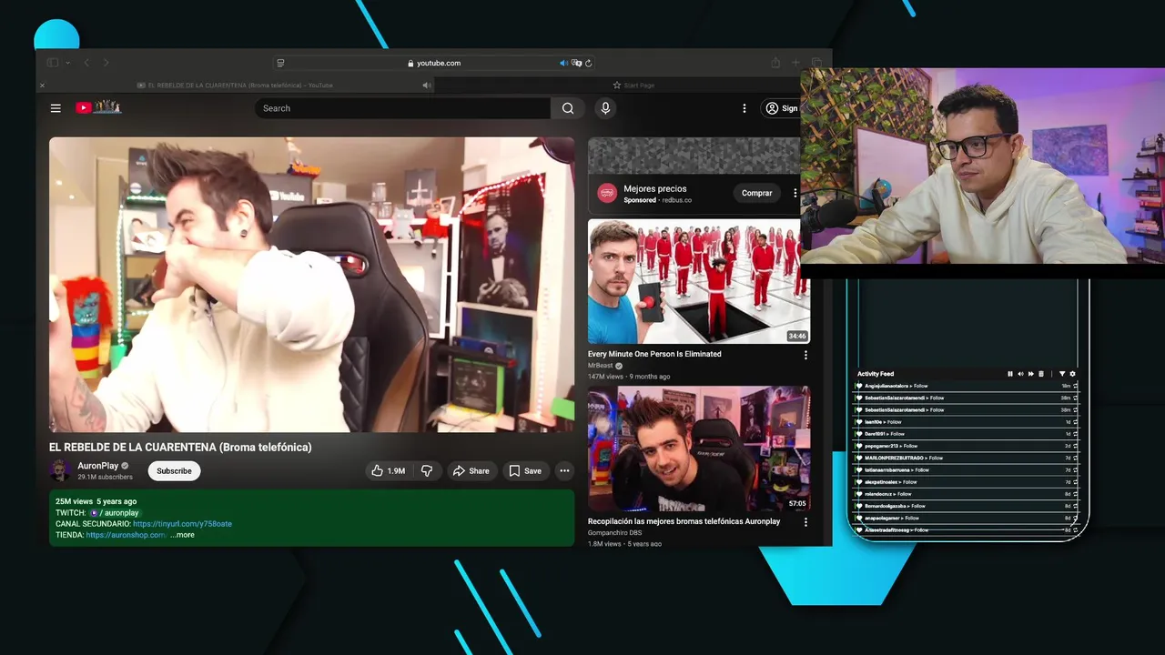Open MrBeast Every Minute video thumbnail

click(x=699, y=281)
